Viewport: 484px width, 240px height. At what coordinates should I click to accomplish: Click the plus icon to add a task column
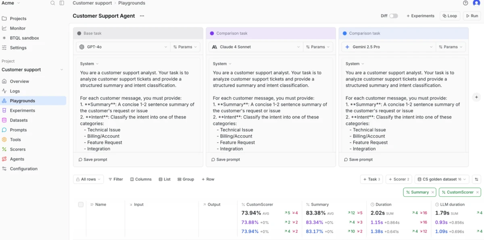[x=476, y=97]
